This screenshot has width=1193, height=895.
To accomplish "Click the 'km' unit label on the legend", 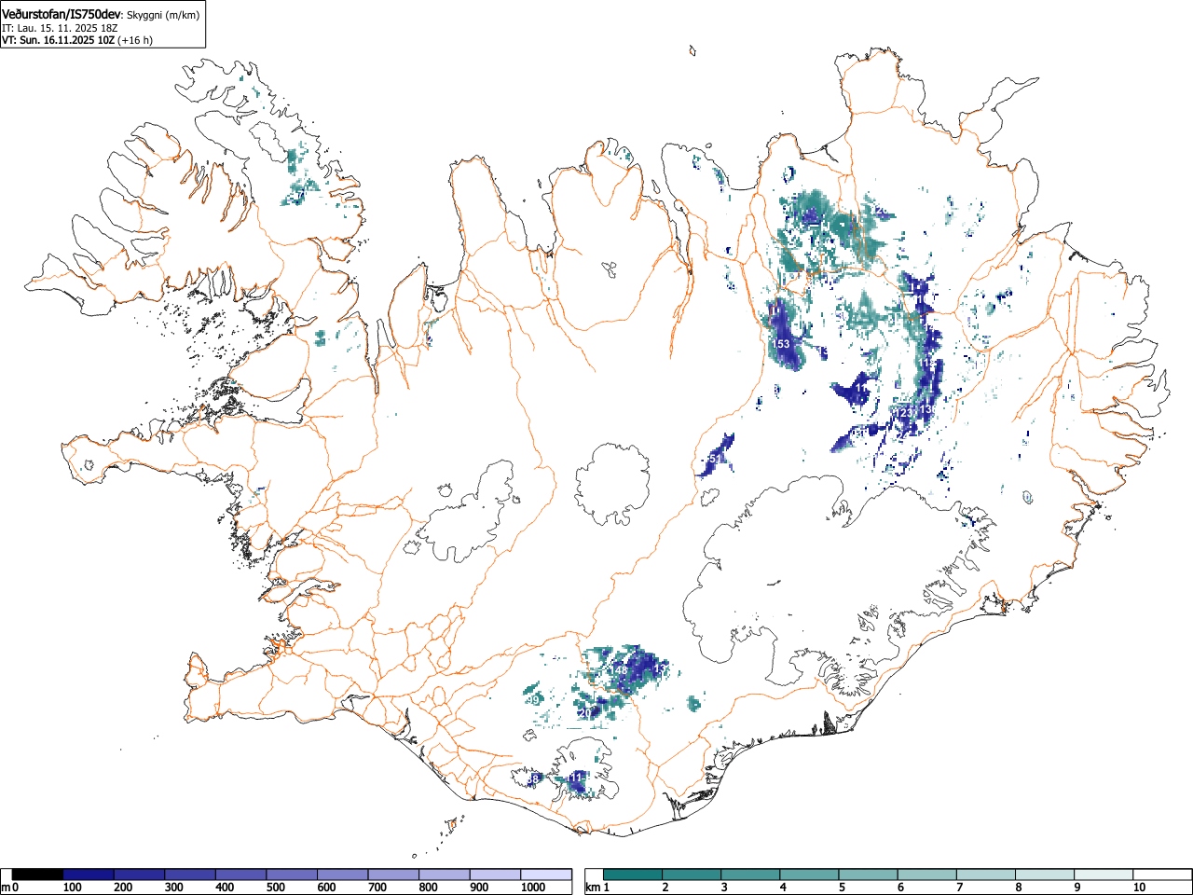I will tap(593, 888).
